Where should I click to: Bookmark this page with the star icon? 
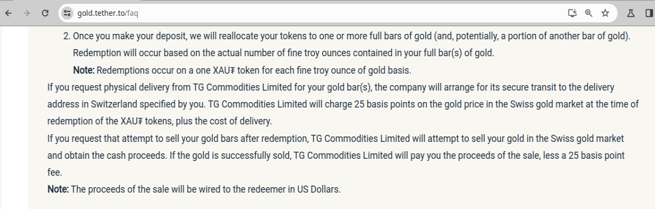(605, 13)
